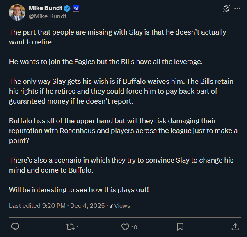Click the affiliate badge after the checkmark
Screen dimensions: 247x237
point(75,8)
